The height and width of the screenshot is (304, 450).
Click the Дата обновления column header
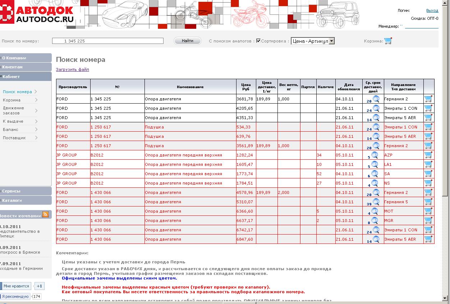[x=349, y=87]
